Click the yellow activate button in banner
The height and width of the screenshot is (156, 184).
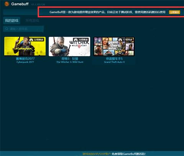point(174,12)
